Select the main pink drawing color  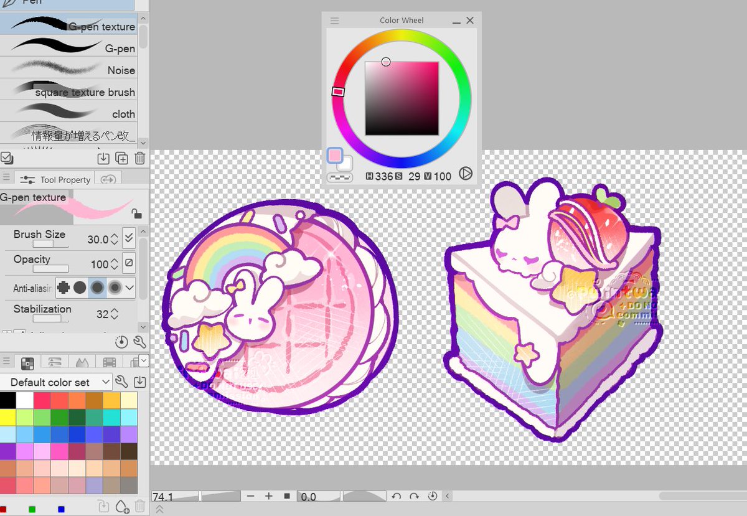[335, 156]
